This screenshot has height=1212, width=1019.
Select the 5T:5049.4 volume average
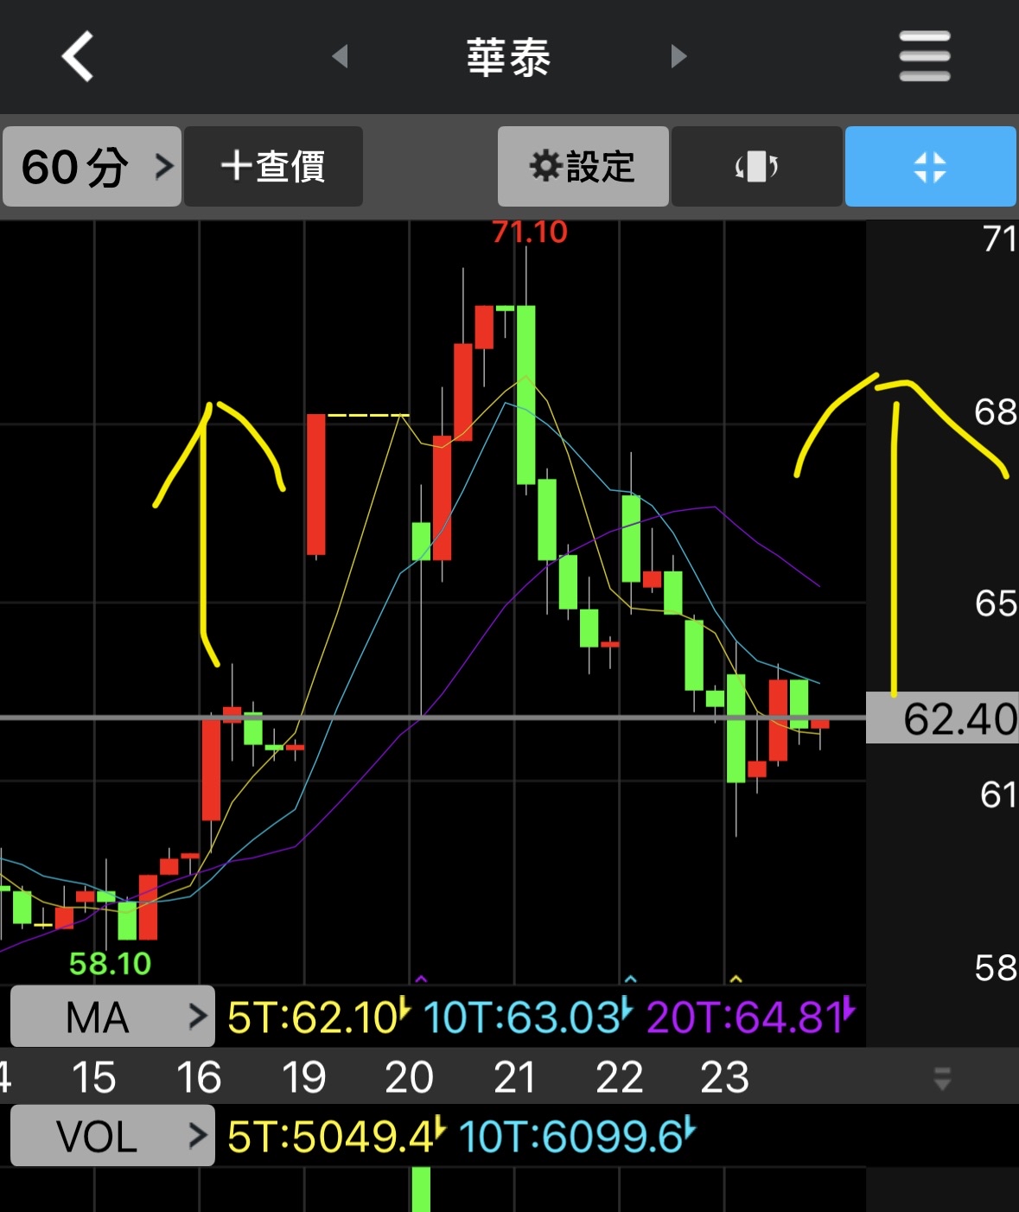pyautogui.click(x=337, y=1136)
